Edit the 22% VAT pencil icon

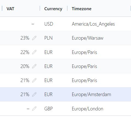(34, 52)
